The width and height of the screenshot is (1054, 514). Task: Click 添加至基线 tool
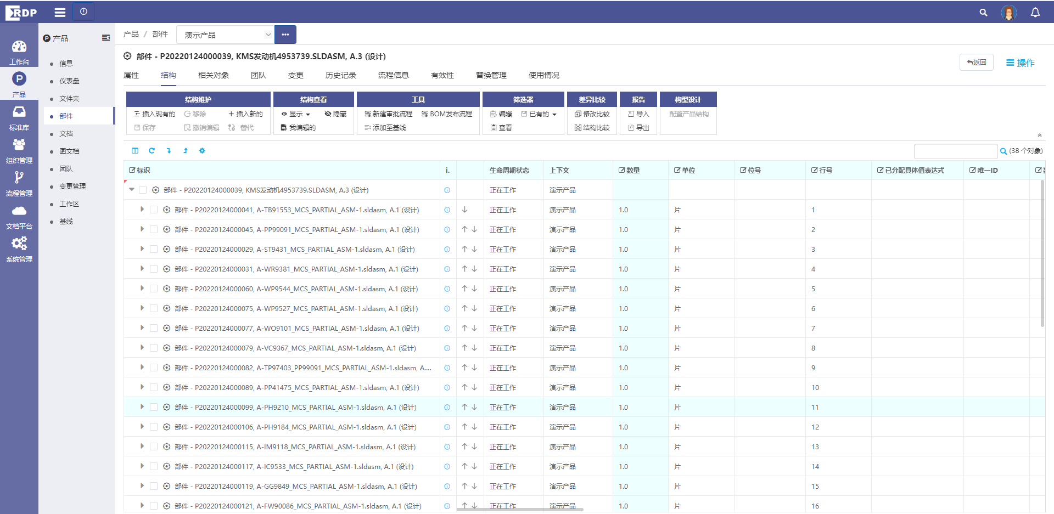coord(385,128)
